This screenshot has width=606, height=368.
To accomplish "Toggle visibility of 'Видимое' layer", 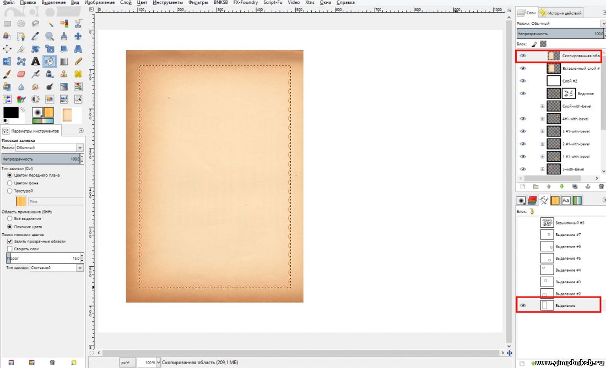I will point(523,94).
